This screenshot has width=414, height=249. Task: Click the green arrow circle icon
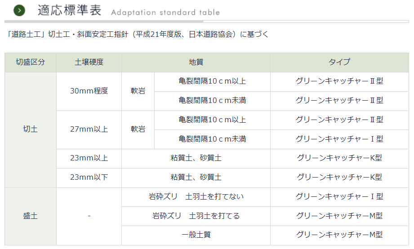coord(19,10)
